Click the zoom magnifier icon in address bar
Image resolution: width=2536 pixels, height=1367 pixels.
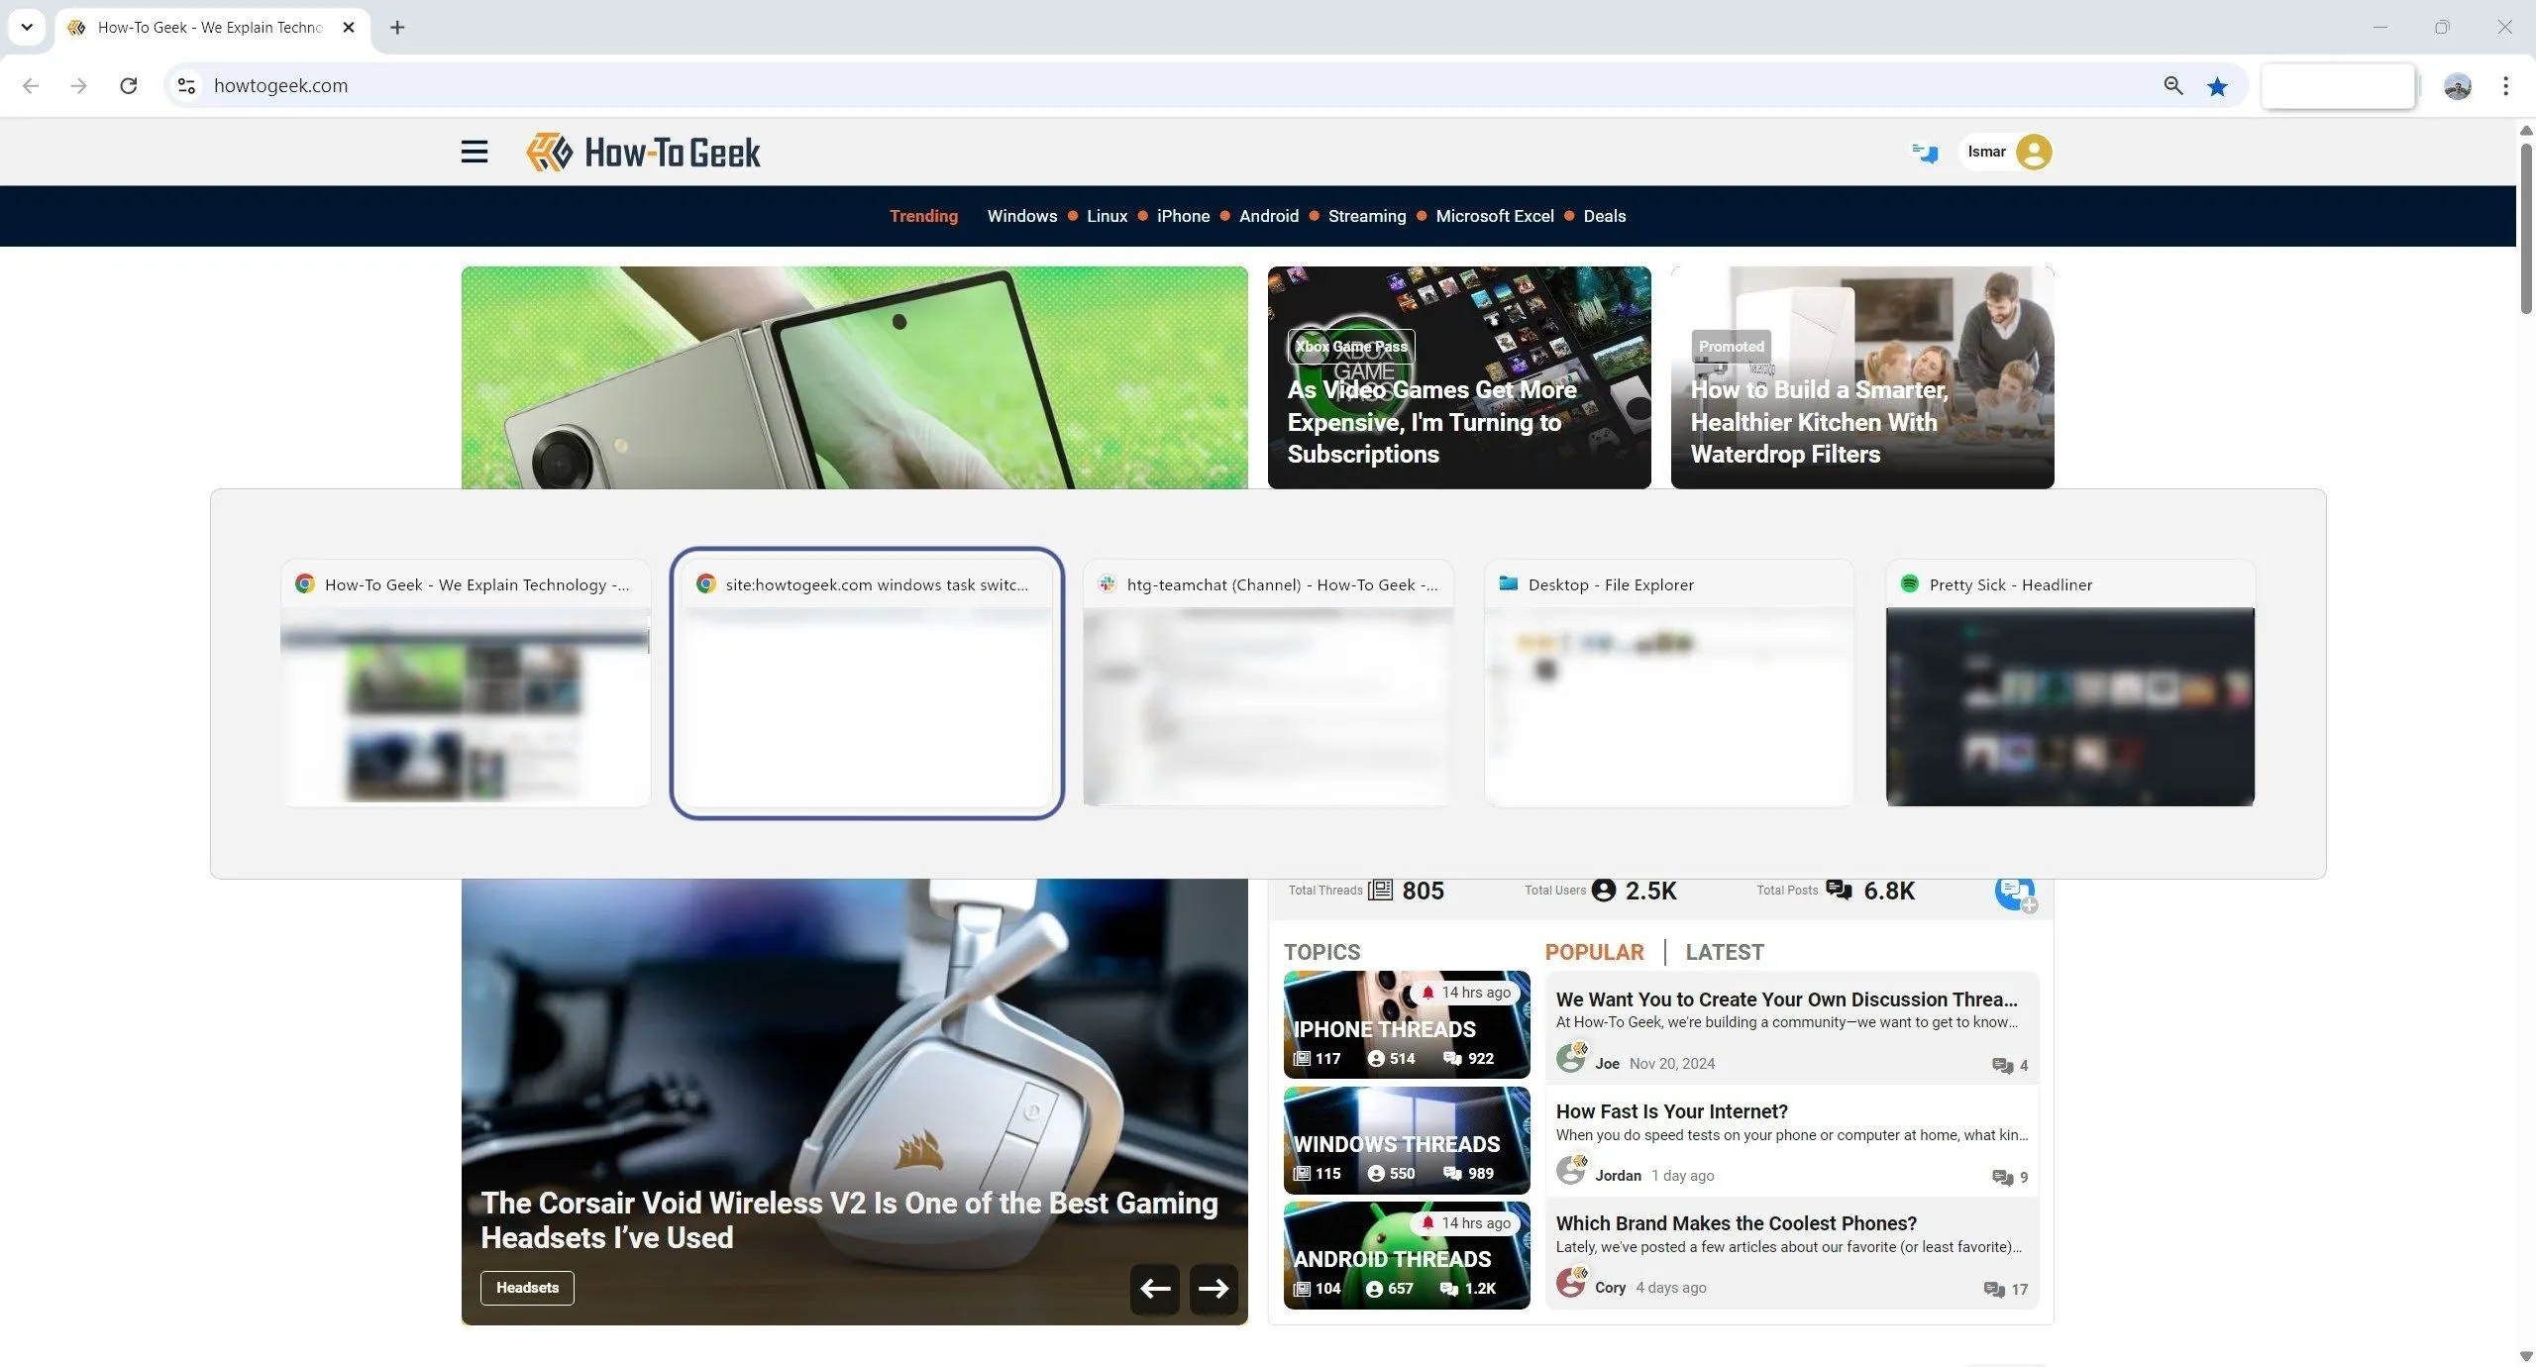click(2173, 86)
